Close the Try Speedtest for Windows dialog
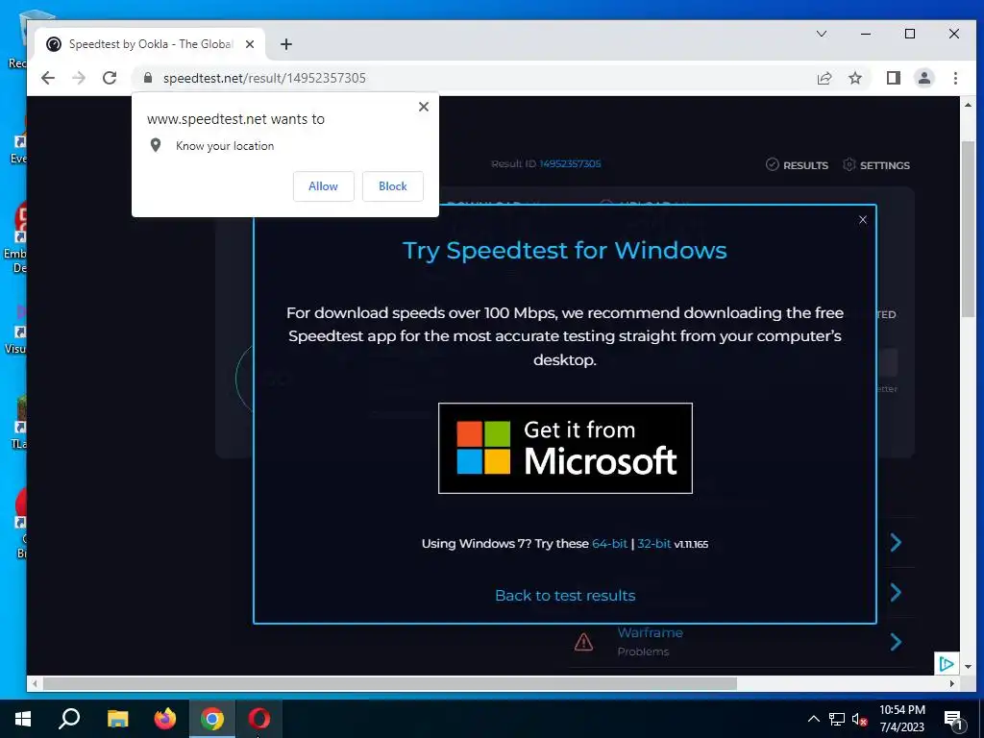984x738 pixels. click(x=863, y=220)
